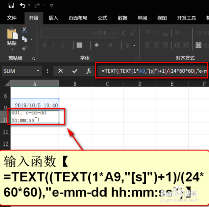Screen dimensions: 209x207
Task: Click the Middle Align icon
Action: (156, 33)
